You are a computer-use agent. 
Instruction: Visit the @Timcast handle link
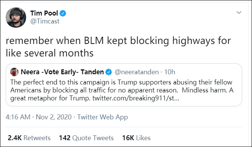pos(45,21)
